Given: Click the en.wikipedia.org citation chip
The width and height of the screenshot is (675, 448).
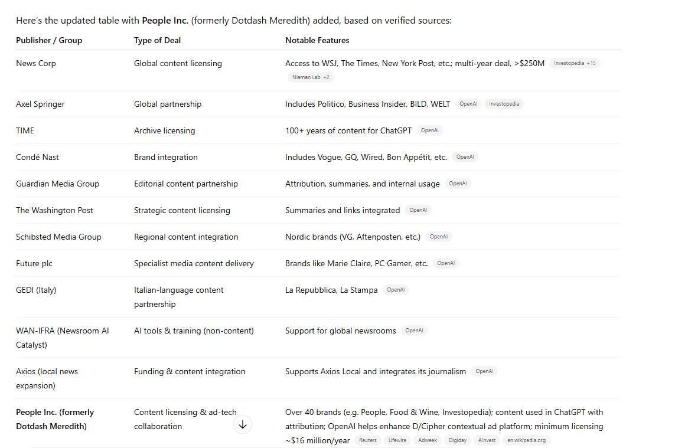Looking at the screenshot, I should click(526, 440).
